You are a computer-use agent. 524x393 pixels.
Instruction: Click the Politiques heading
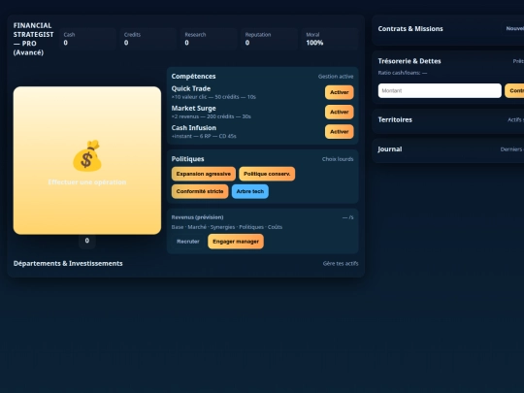(188, 159)
